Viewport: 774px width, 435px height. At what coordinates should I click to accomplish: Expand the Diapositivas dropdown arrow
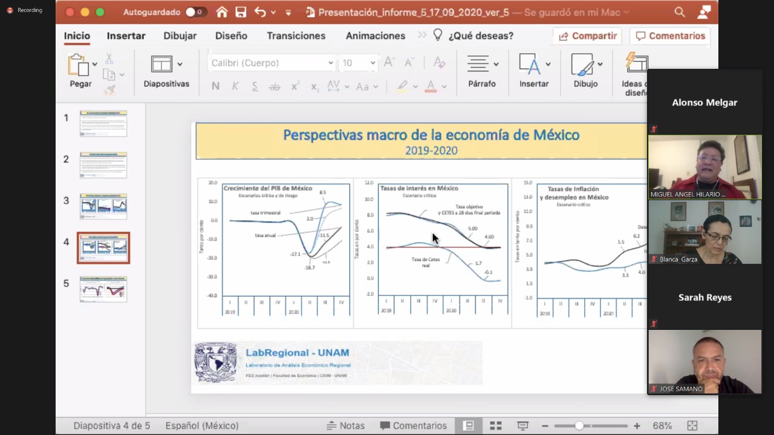click(180, 64)
